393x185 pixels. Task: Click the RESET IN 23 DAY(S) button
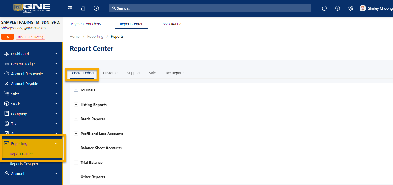pyautogui.click(x=31, y=37)
